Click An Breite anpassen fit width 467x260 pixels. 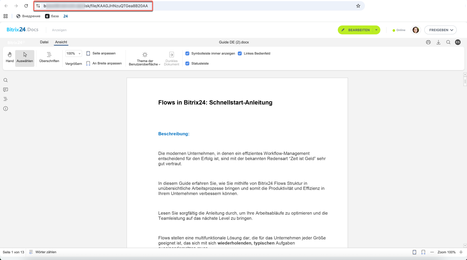(104, 63)
